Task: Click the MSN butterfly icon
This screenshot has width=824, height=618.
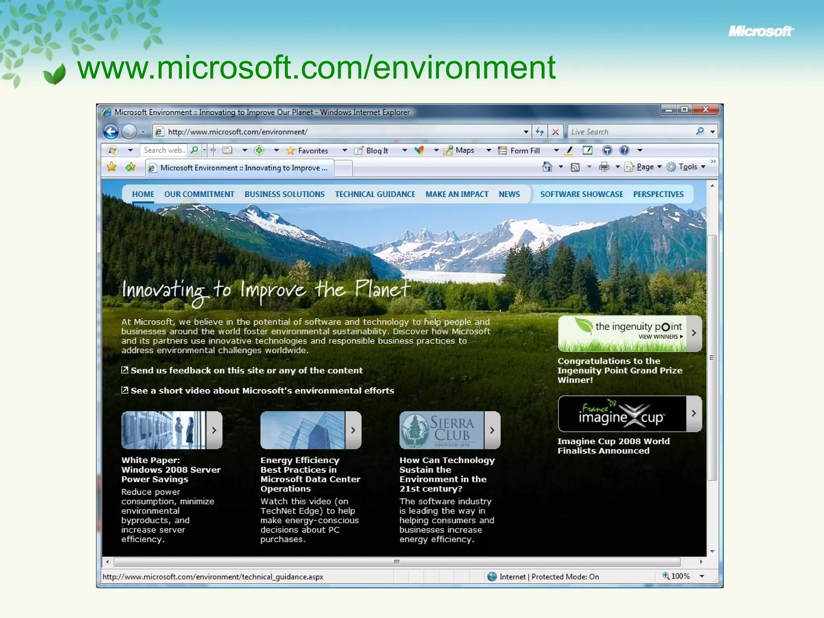Action: point(419,150)
